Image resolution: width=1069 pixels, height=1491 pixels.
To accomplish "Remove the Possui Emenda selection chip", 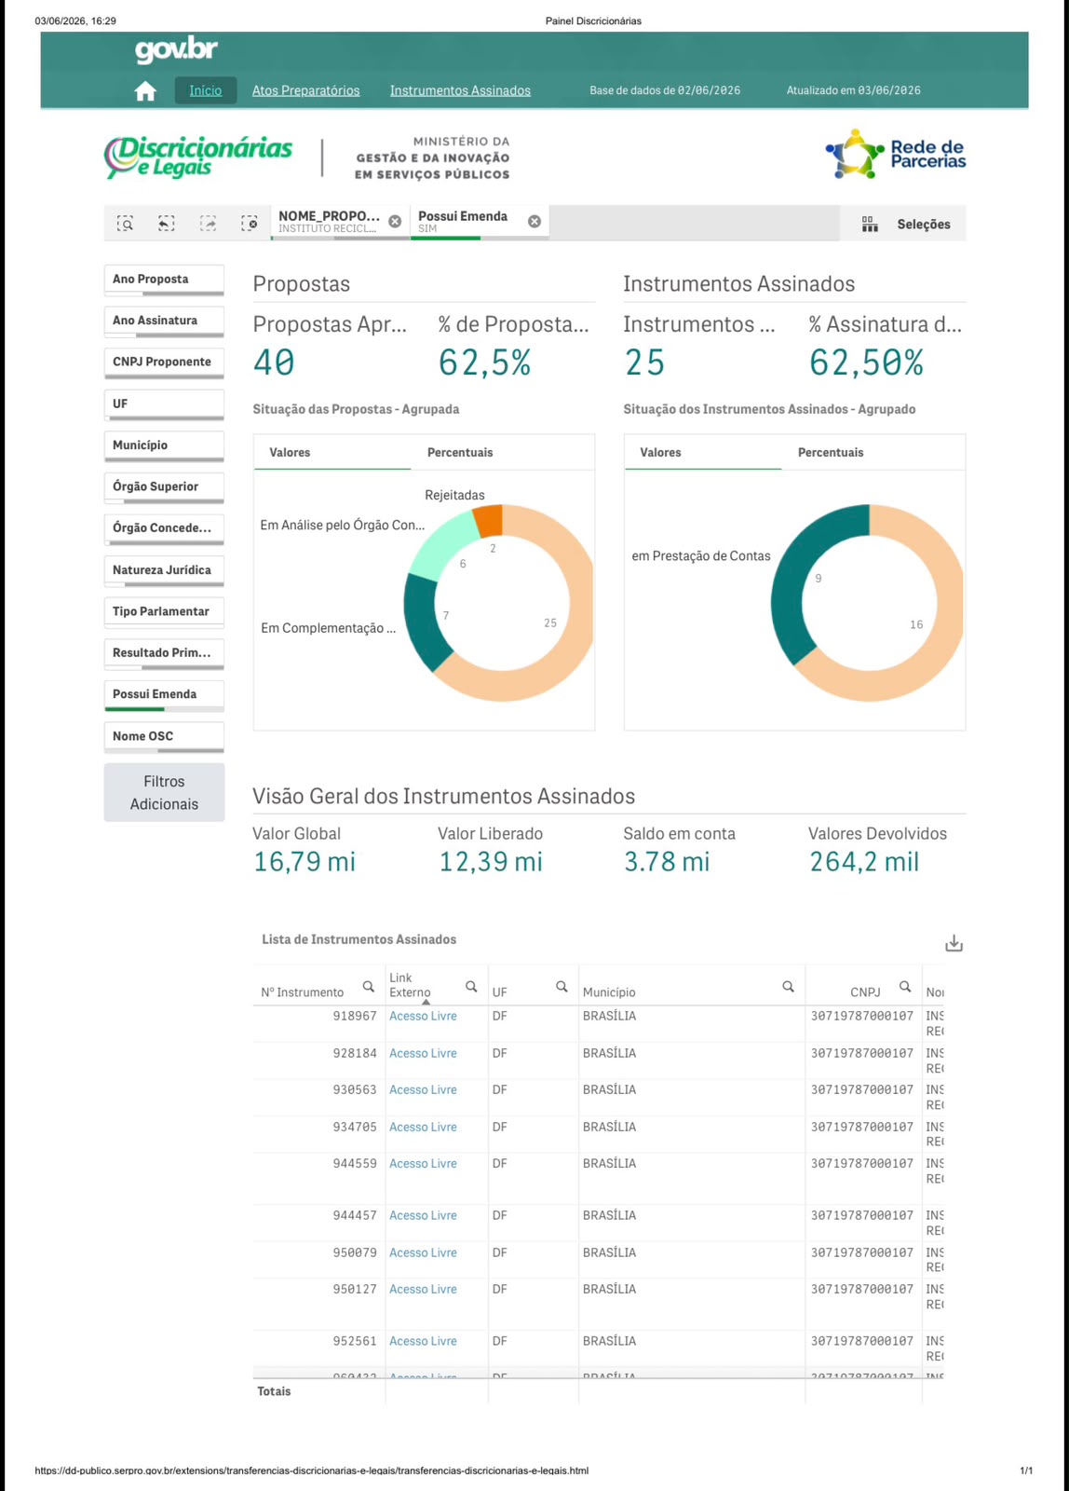I will [x=534, y=222].
